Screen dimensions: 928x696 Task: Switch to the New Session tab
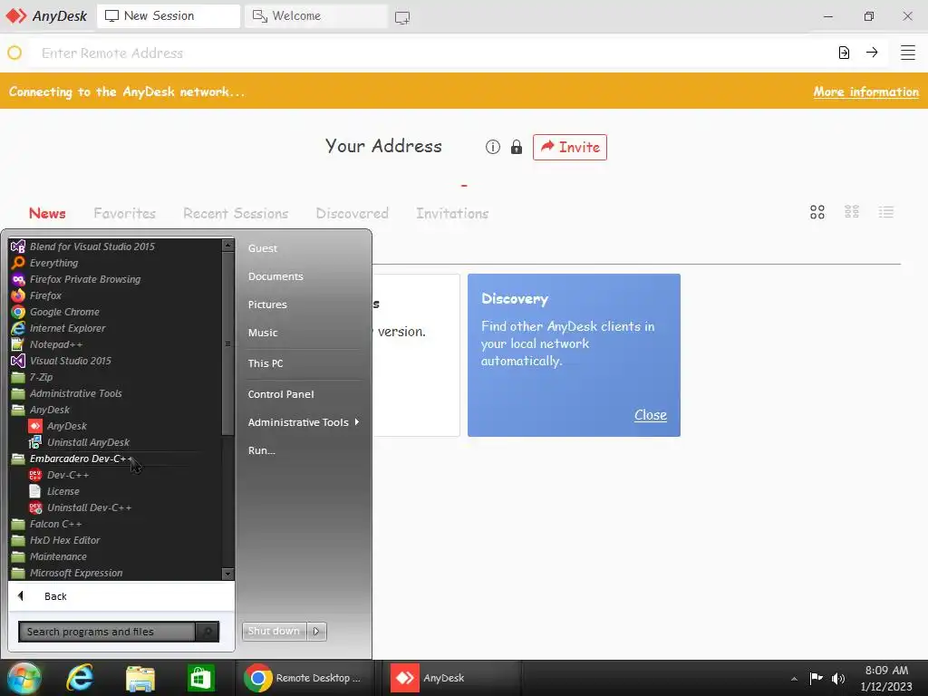tap(168, 16)
